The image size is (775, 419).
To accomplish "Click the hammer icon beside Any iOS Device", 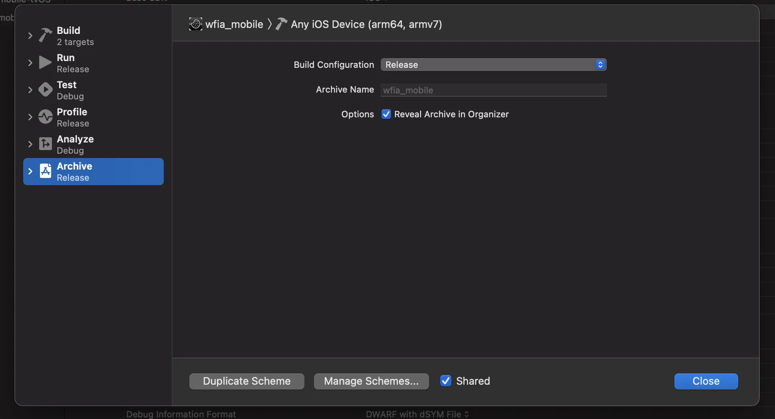I will [x=282, y=24].
